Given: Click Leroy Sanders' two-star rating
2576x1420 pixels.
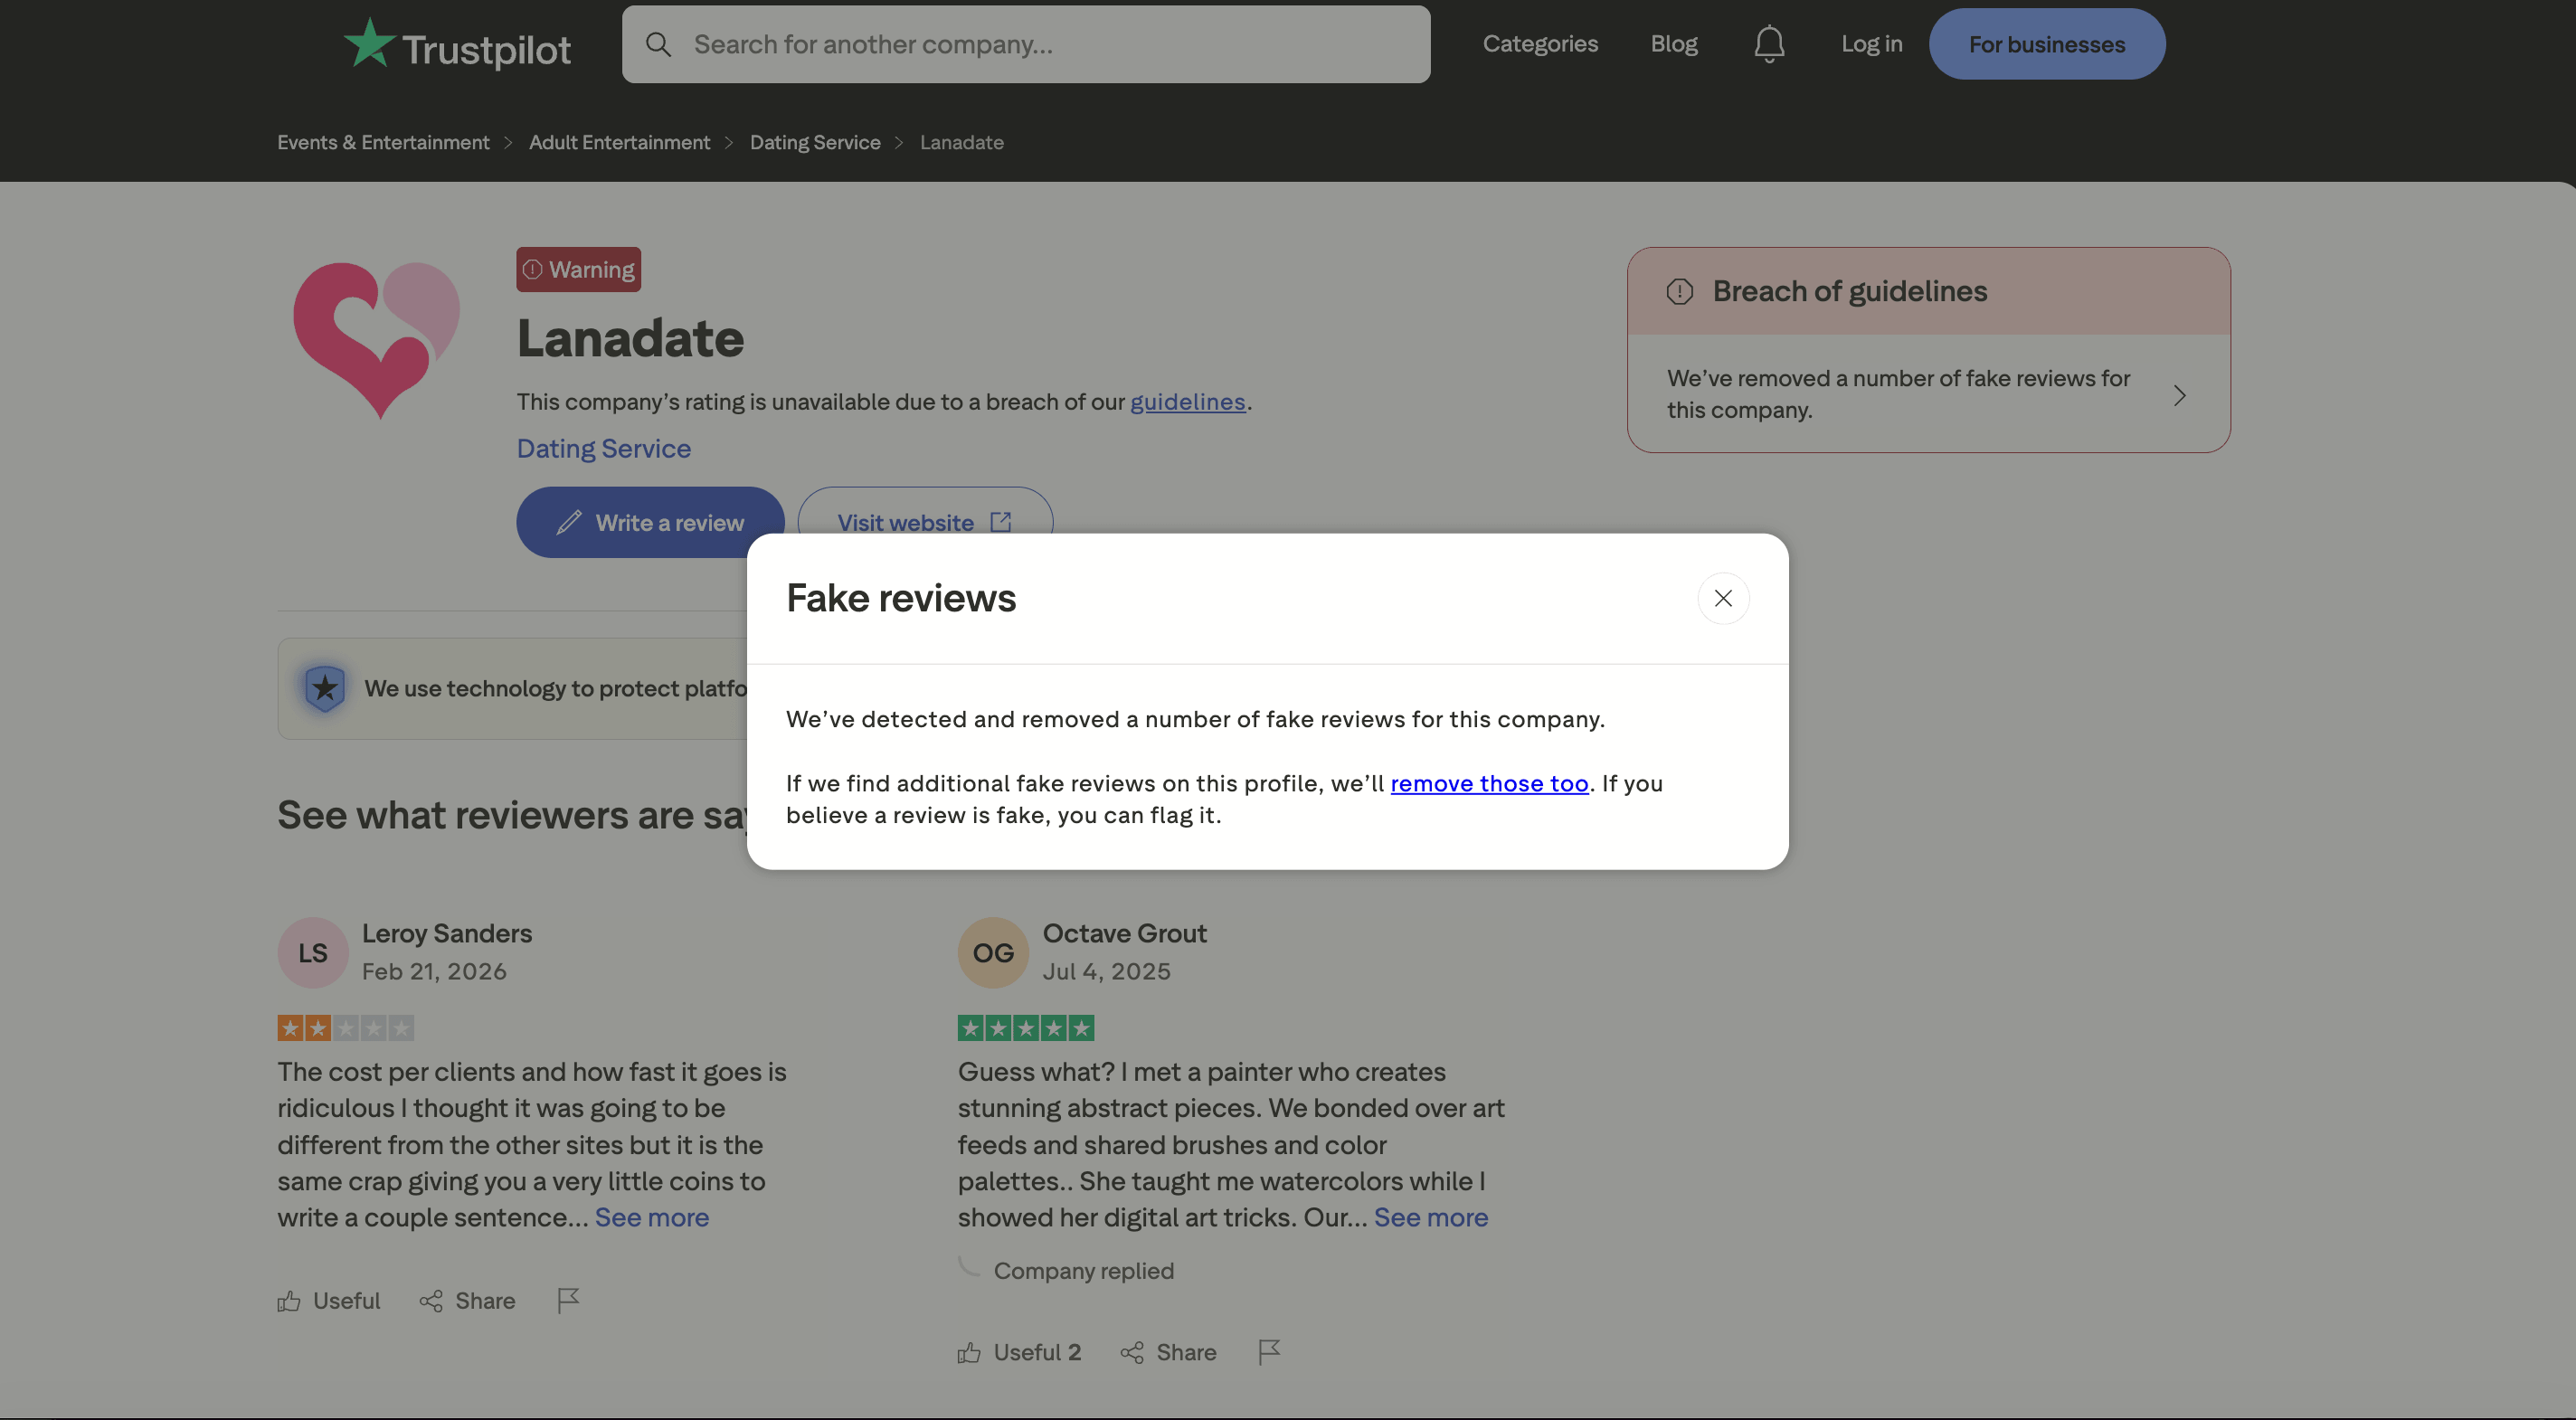Looking at the screenshot, I should 345,1028.
